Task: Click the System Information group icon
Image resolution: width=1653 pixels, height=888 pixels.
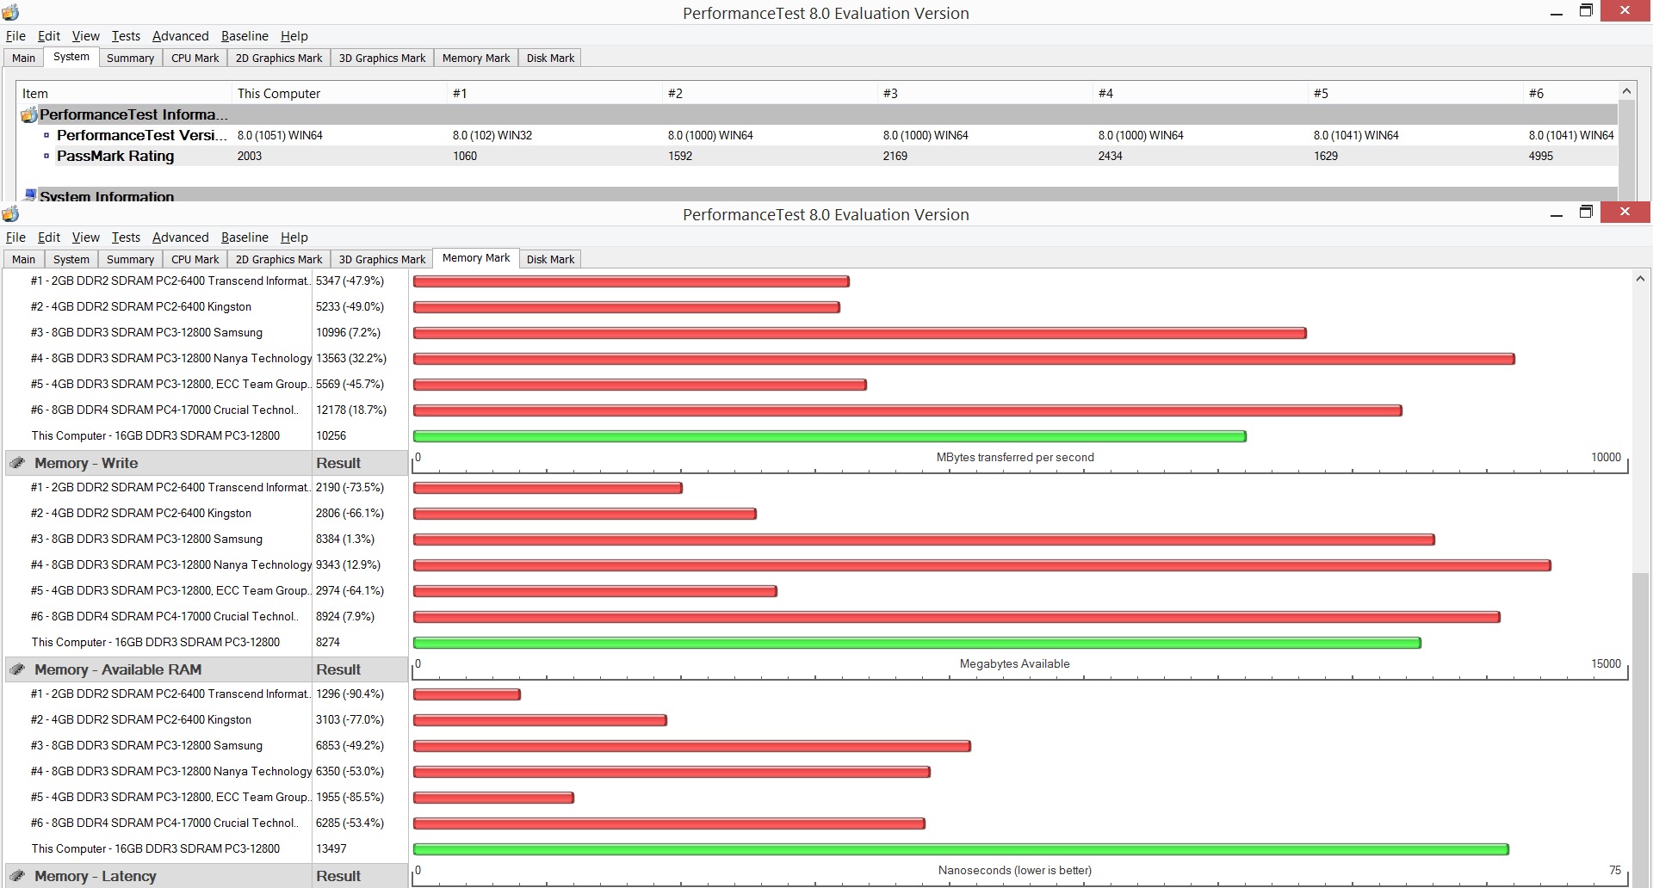Action: pyautogui.click(x=30, y=195)
